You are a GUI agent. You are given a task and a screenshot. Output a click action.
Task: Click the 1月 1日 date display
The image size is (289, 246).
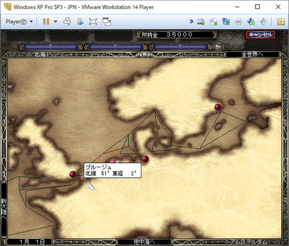(x=32, y=242)
